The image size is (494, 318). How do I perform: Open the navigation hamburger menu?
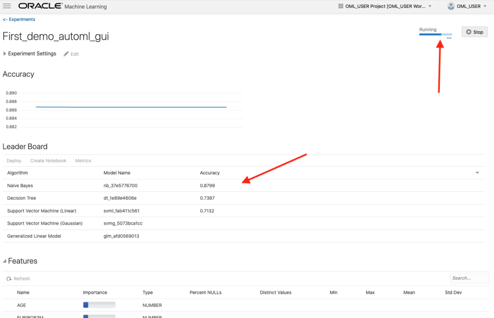pyautogui.click(x=6, y=6)
